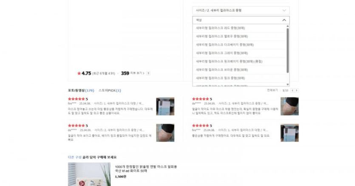
Task: Choose 새부리형 컬러마스크 그레이 중형 option
Action: [239, 53]
